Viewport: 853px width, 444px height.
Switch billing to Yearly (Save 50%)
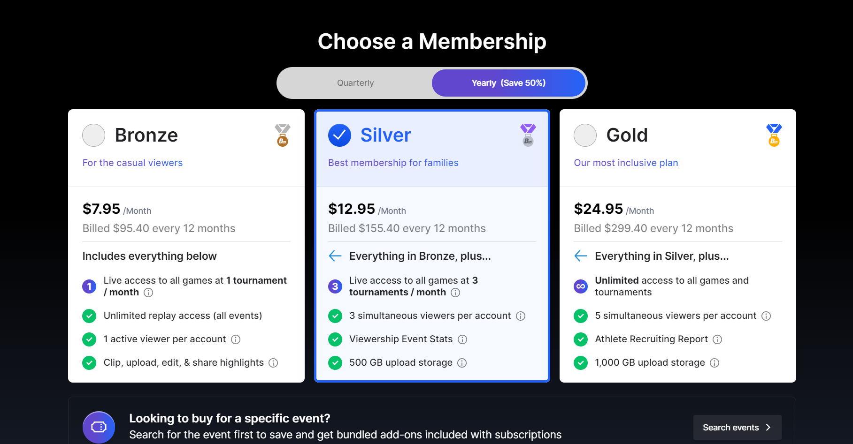point(508,83)
